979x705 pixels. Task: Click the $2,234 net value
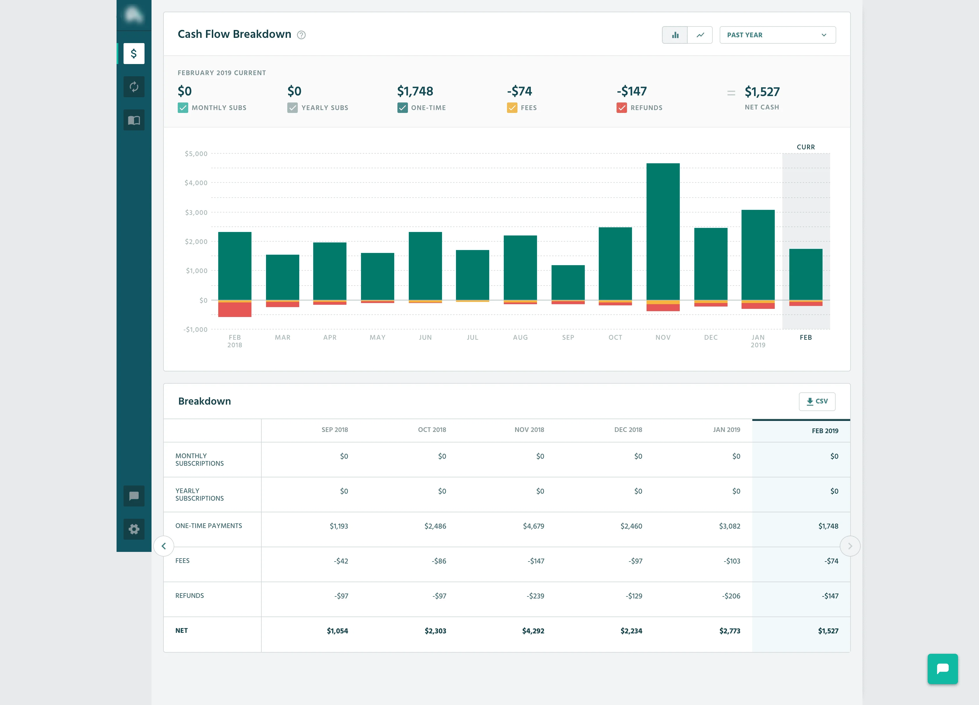pos(631,631)
